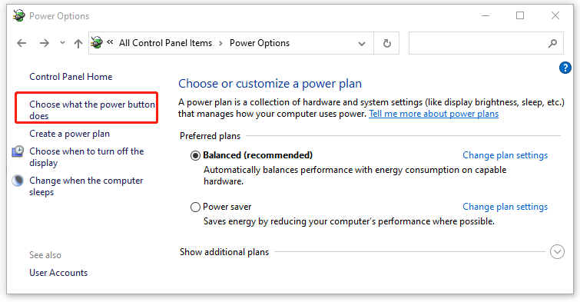The height and width of the screenshot is (302, 580).
Task: Select the Power saver plan
Action: tap(195, 207)
